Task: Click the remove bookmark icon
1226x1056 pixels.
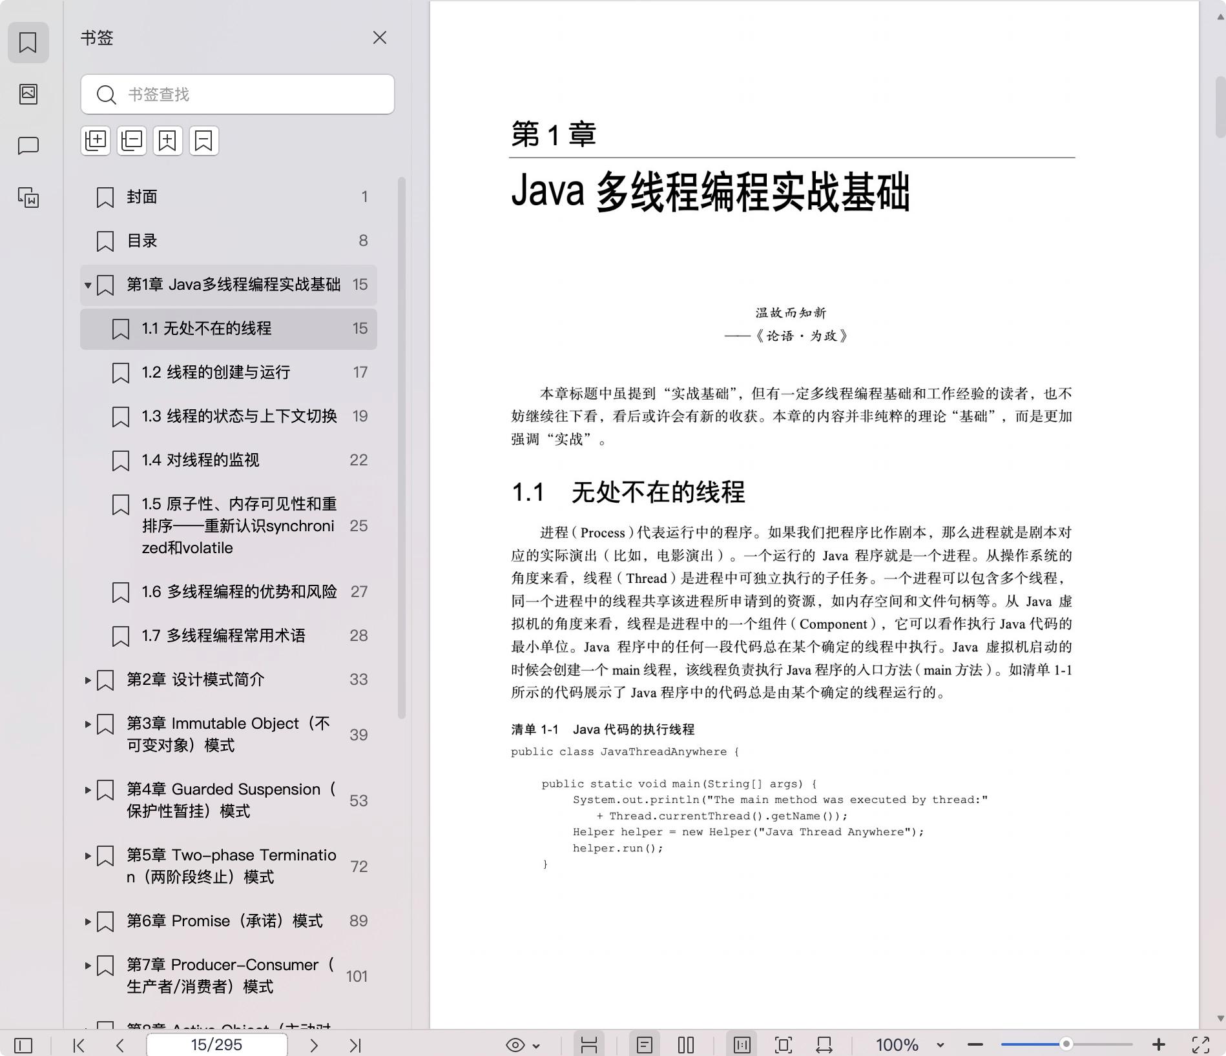Action: (x=204, y=140)
